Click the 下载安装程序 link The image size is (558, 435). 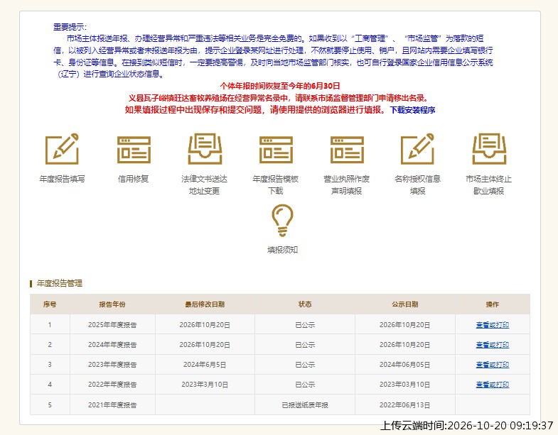click(x=413, y=110)
